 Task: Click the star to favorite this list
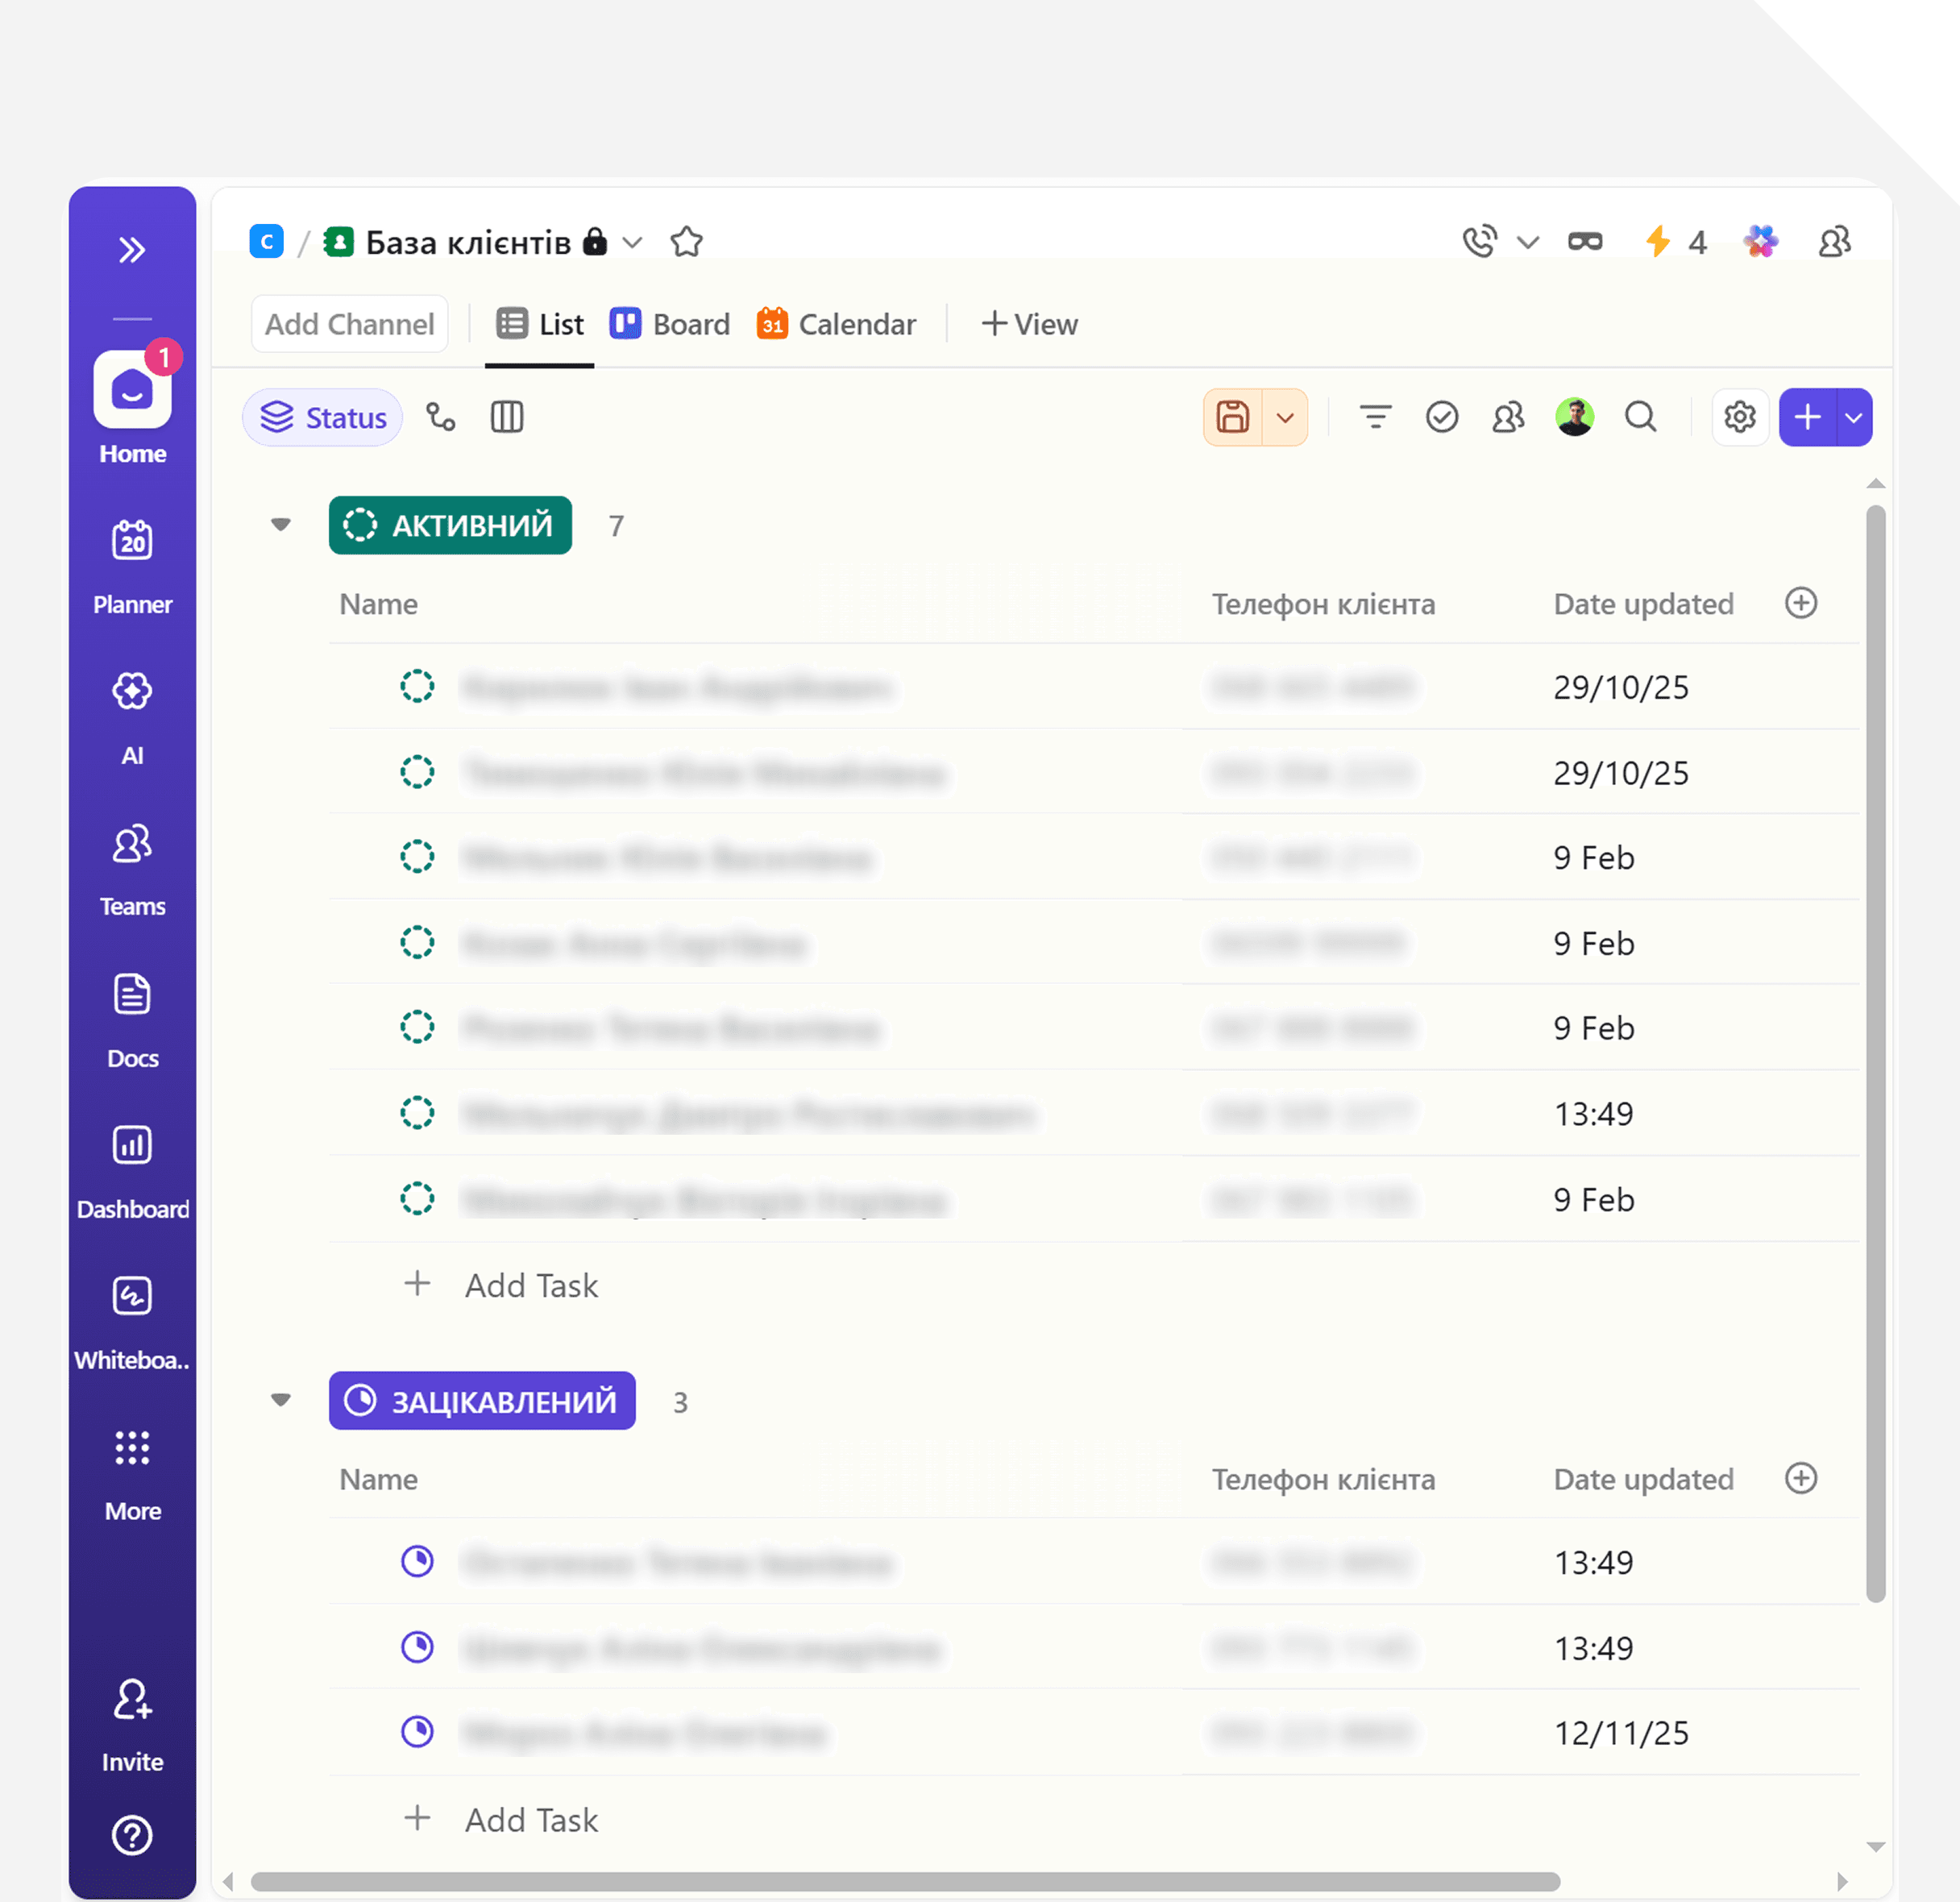tap(686, 242)
